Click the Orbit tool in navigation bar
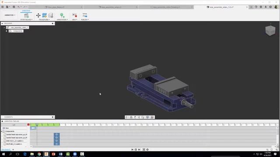This screenshot has width=280, height=157. [x=126, y=117]
